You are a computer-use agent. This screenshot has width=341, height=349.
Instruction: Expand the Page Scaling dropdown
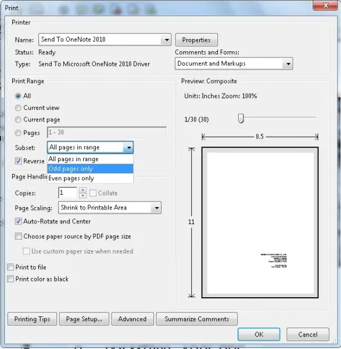pyautogui.click(x=156, y=208)
